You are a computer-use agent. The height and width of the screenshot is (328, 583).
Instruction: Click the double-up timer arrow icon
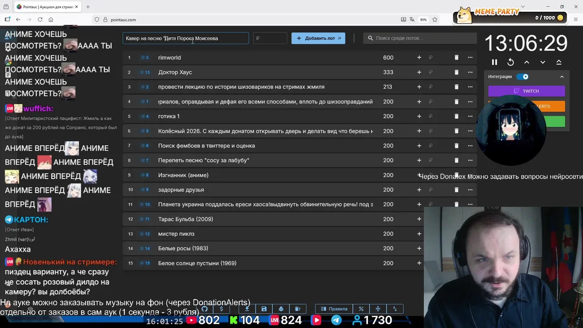click(559, 62)
